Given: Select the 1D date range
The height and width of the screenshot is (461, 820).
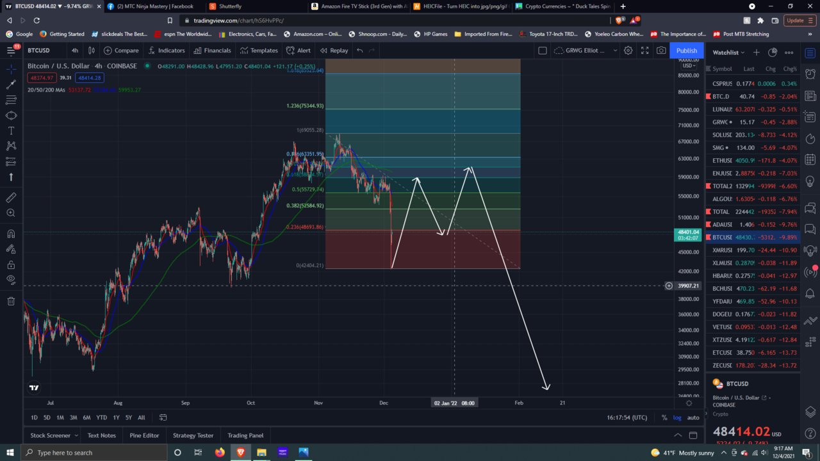Looking at the screenshot, I should coord(34,417).
